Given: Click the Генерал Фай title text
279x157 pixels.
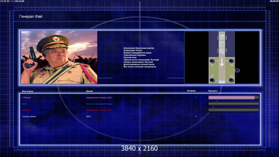Looking at the screenshot, I should pos(31,16).
